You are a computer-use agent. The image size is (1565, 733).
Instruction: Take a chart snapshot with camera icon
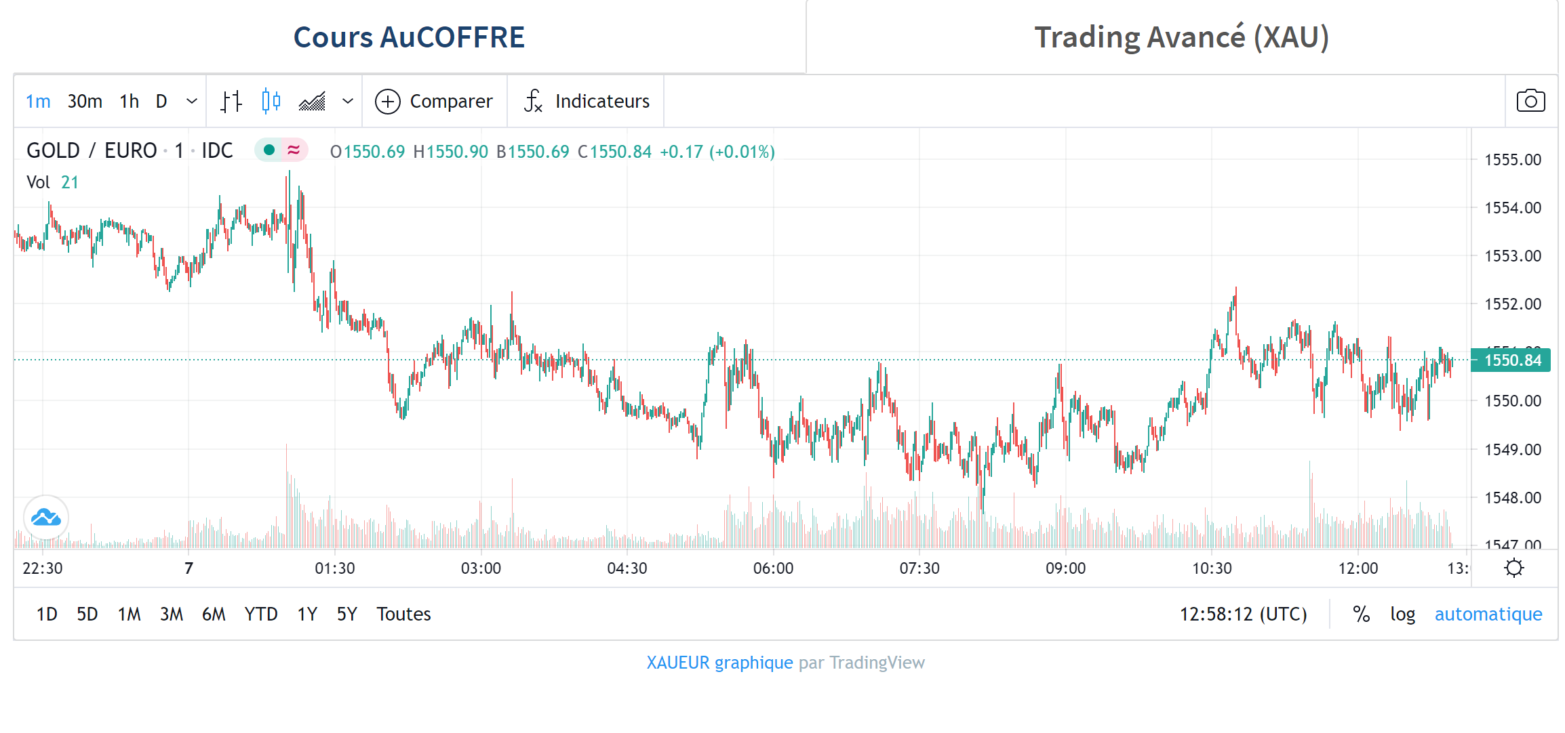click(1530, 102)
